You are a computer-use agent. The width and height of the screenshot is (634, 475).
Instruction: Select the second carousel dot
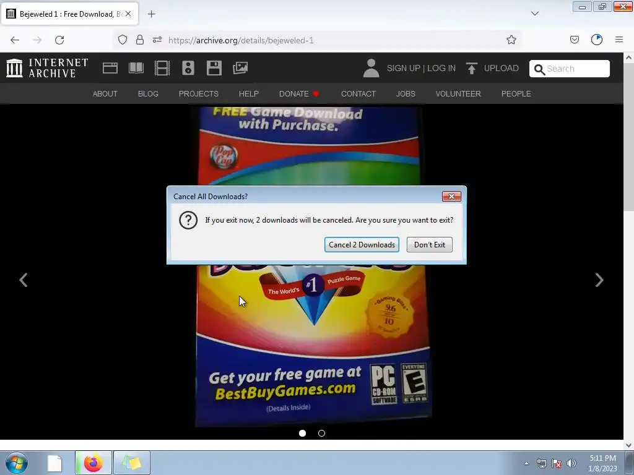pos(321,433)
